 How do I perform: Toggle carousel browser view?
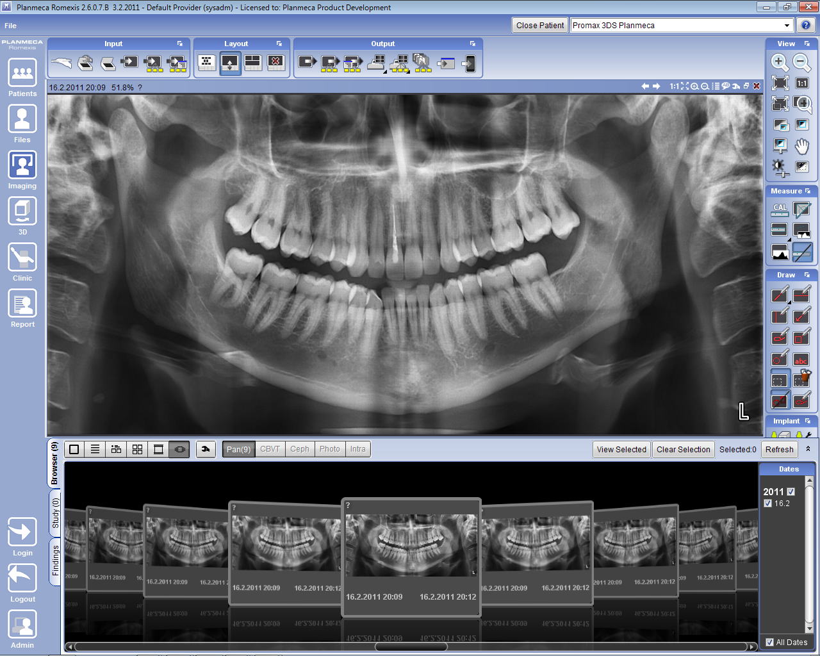point(179,449)
